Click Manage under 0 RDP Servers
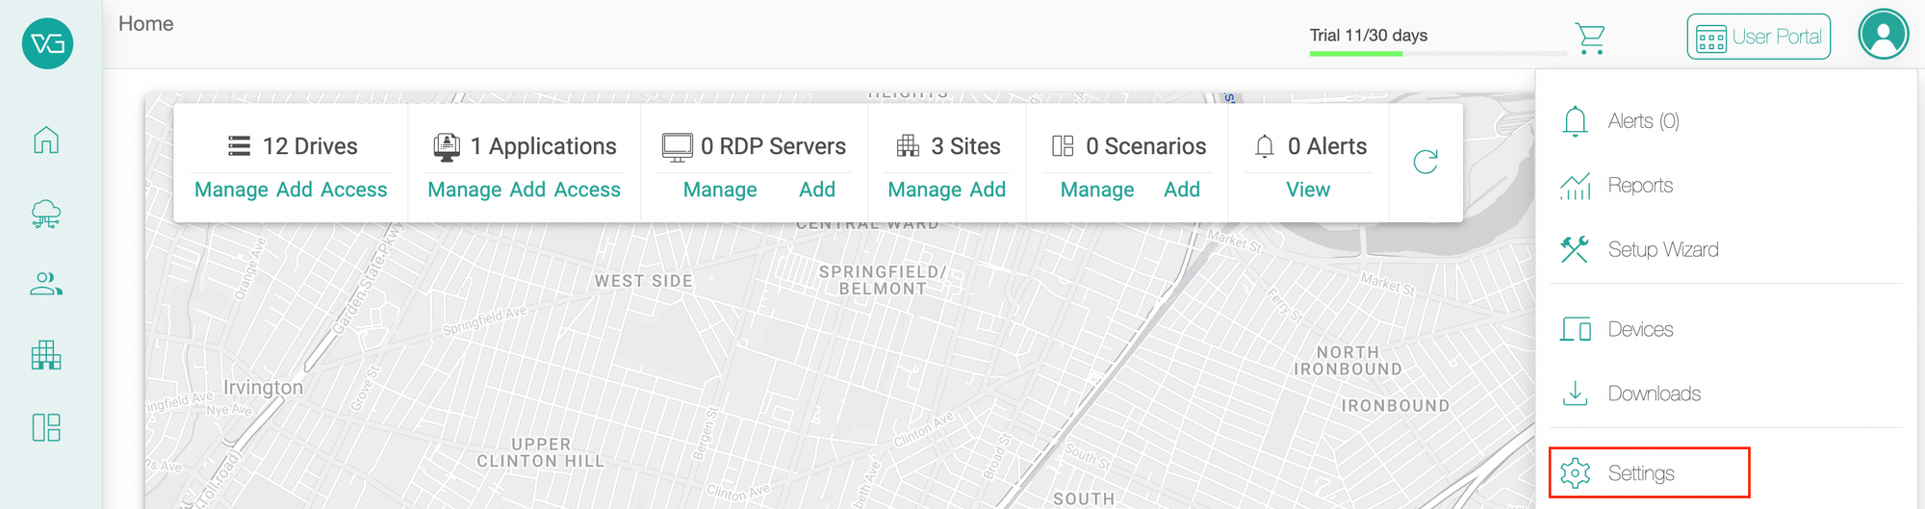The image size is (1925, 509). (720, 190)
